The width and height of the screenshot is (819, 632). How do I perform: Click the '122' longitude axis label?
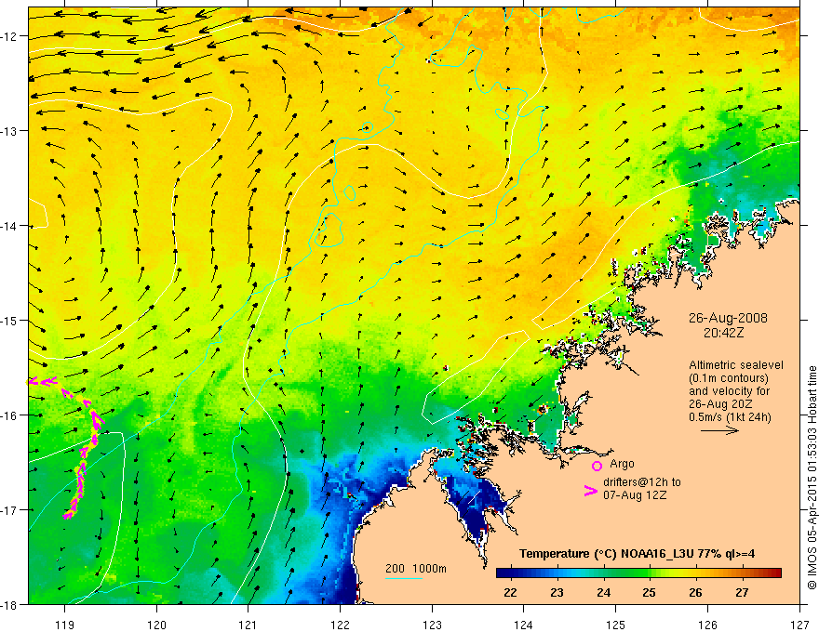340,625
